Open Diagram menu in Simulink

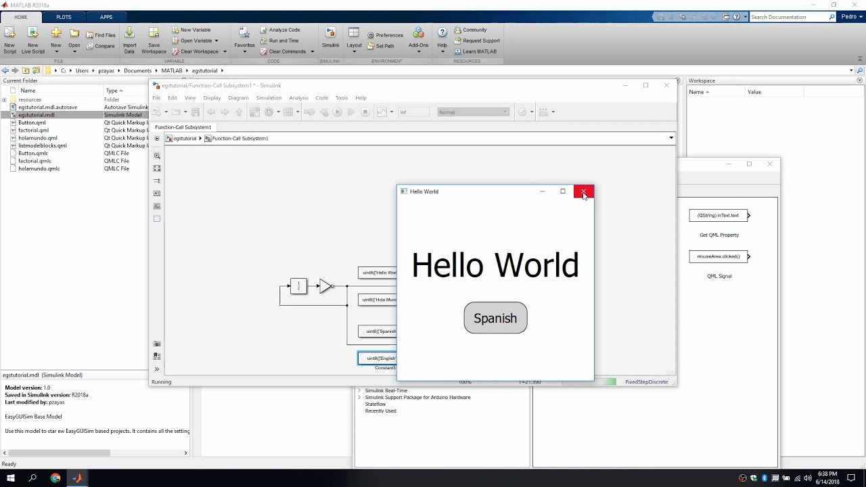point(238,98)
